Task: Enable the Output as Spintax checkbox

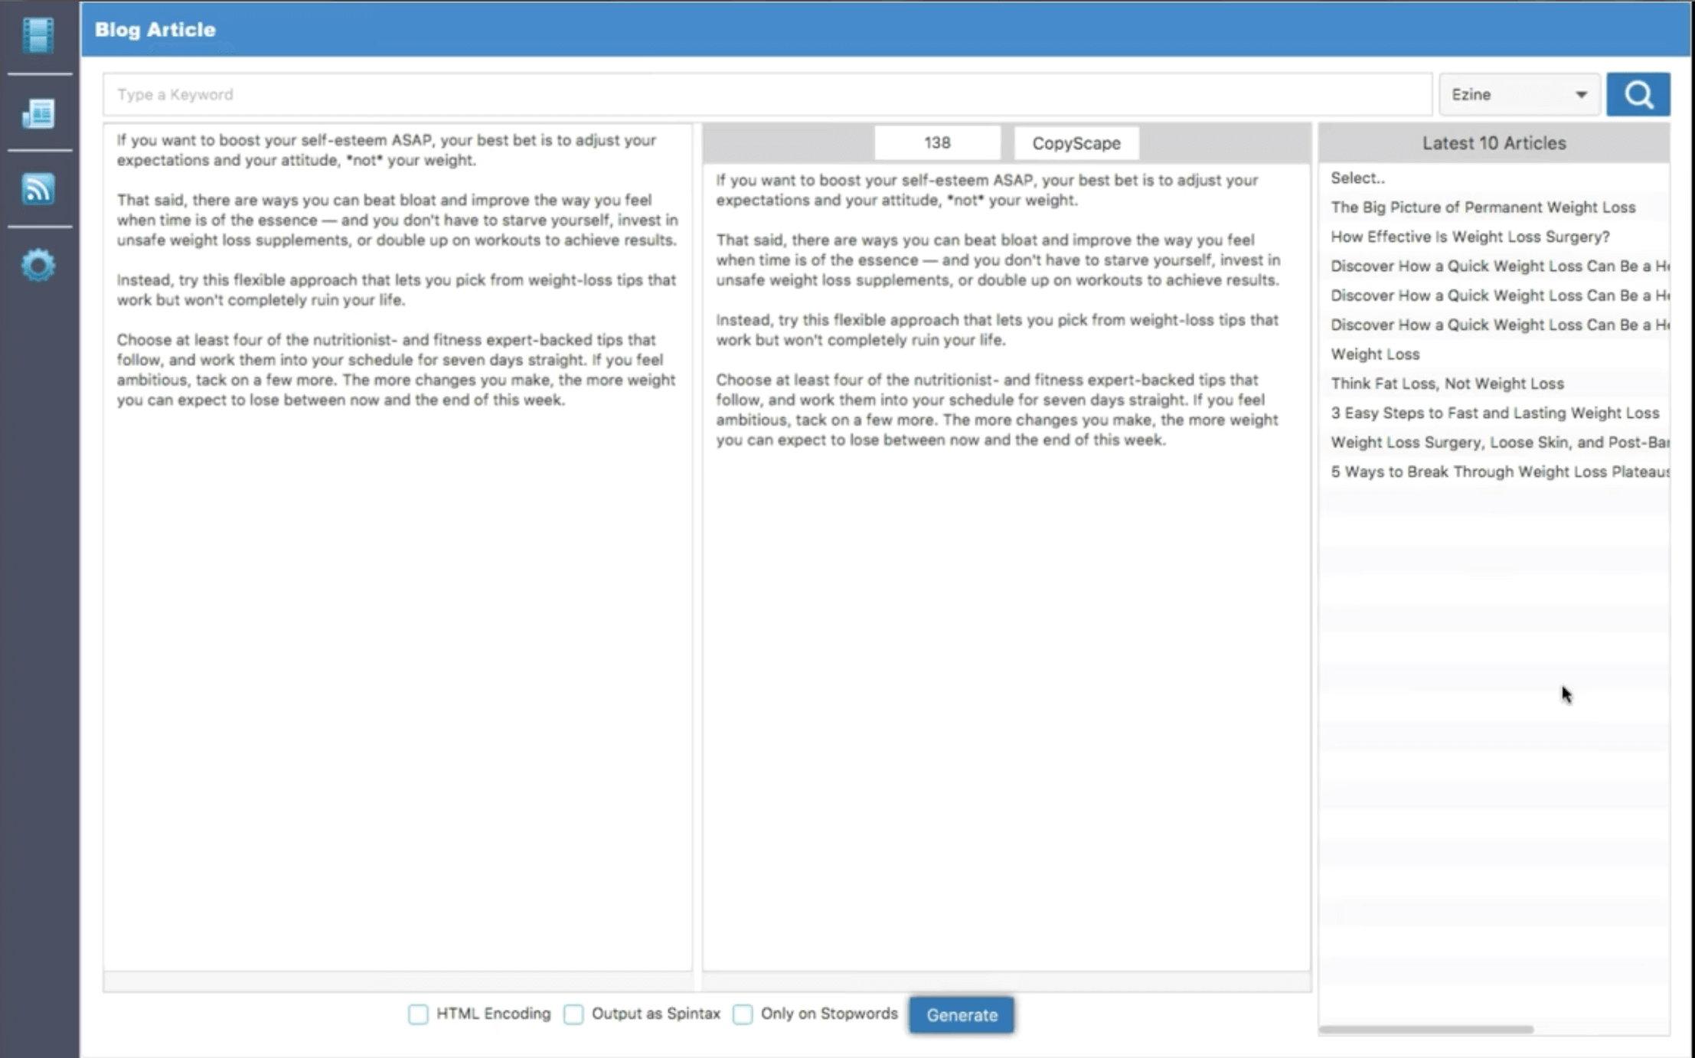Action: pyautogui.click(x=573, y=1014)
